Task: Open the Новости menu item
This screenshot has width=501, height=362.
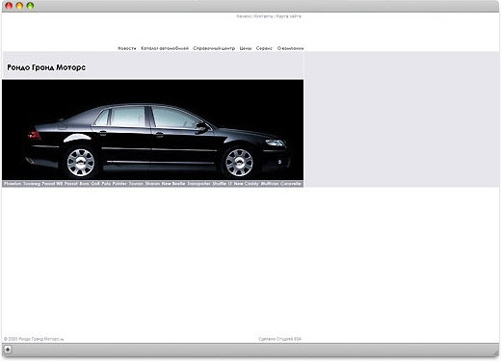Action: tap(127, 48)
